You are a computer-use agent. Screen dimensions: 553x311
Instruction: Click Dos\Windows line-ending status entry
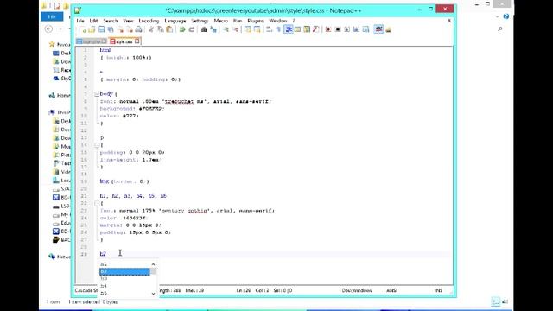coord(357,290)
